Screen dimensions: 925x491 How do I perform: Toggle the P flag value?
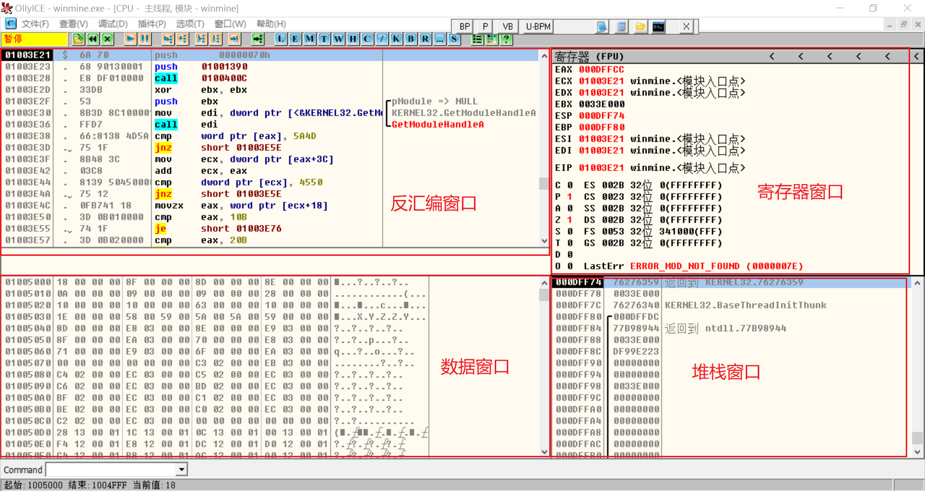tap(569, 197)
